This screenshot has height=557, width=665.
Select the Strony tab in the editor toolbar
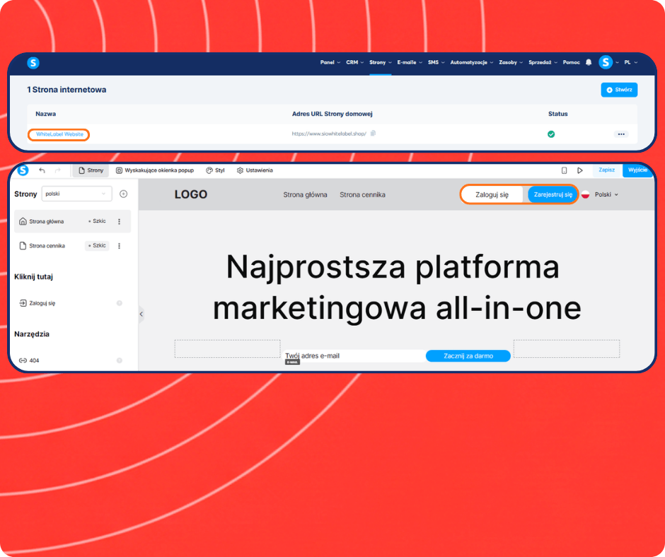tap(91, 170)
